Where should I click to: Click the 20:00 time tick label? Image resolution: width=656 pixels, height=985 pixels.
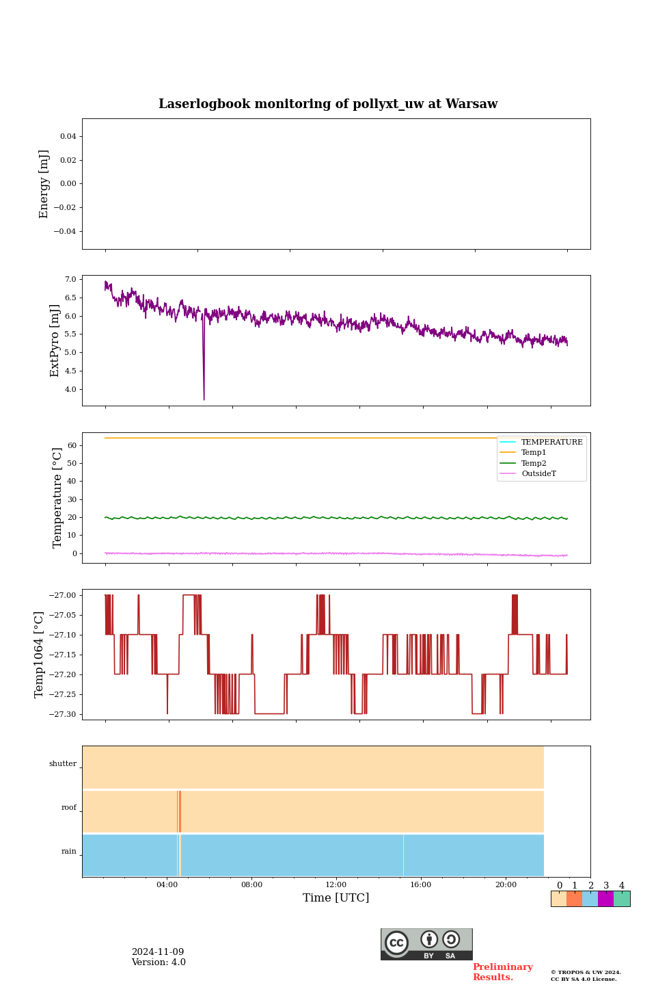pyautogui.click(x=506, y=885)
